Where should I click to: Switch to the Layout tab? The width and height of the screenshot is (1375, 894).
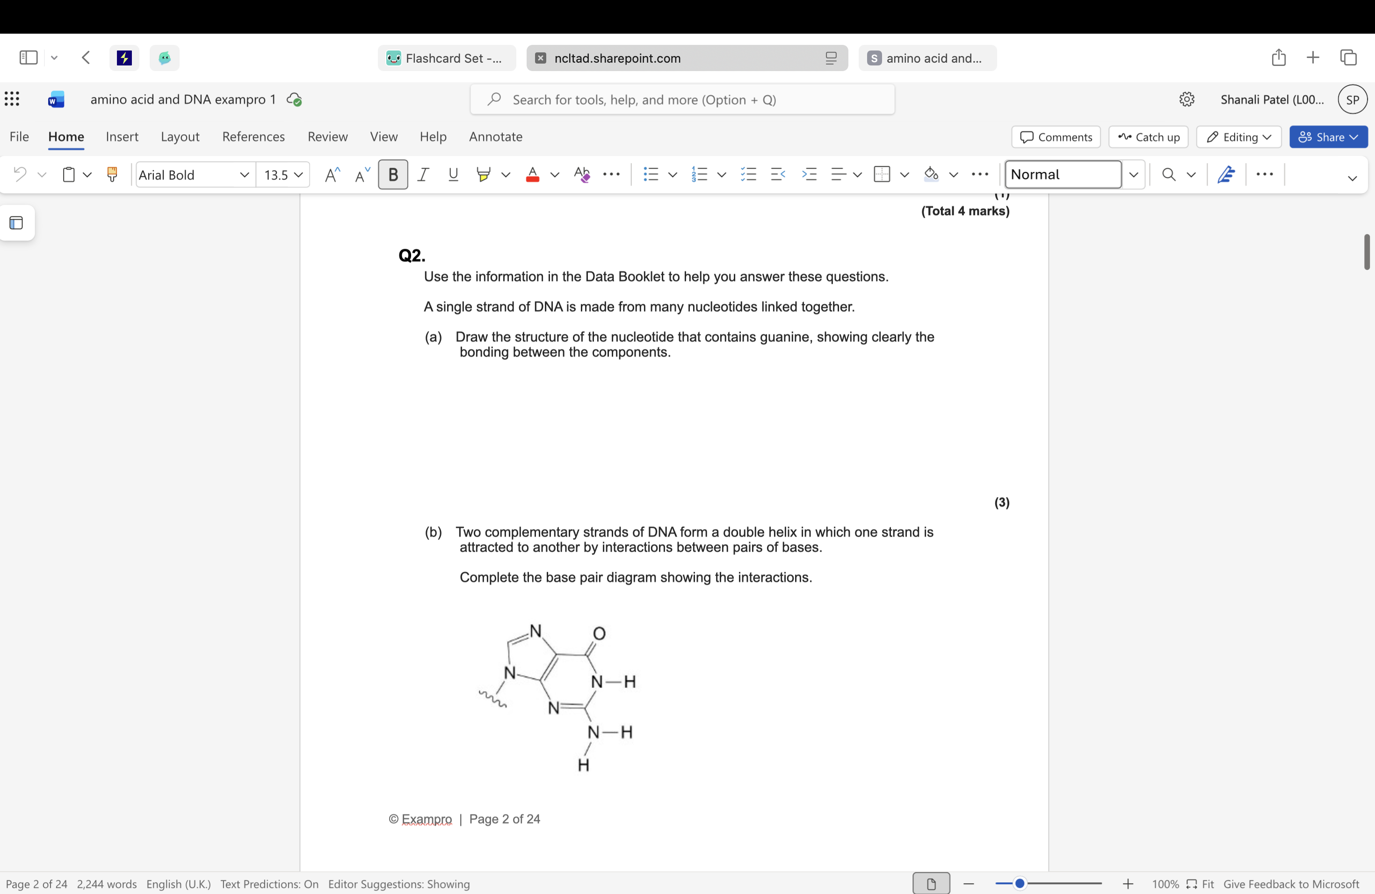[180, 136]
